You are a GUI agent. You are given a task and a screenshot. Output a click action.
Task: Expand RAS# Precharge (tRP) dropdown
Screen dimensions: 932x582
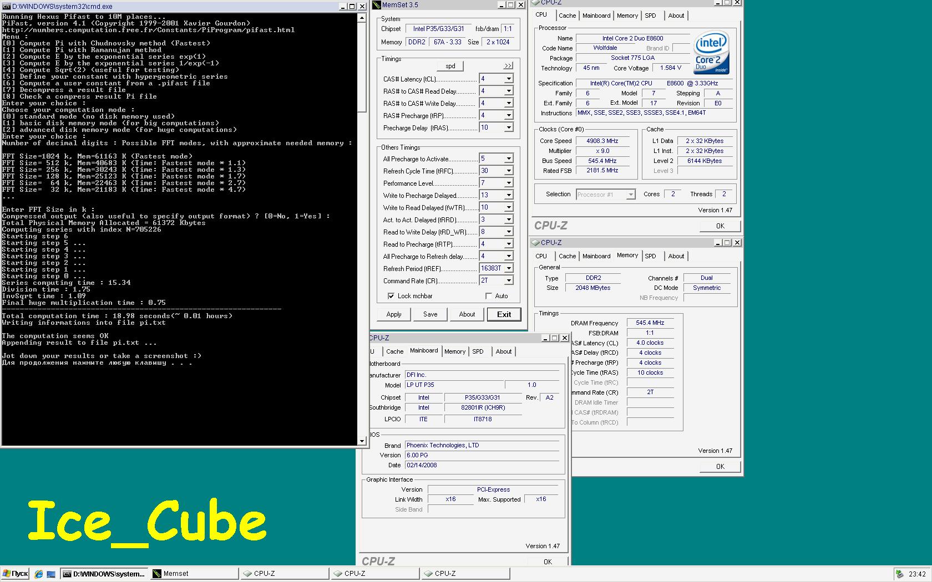click(508, 115)
